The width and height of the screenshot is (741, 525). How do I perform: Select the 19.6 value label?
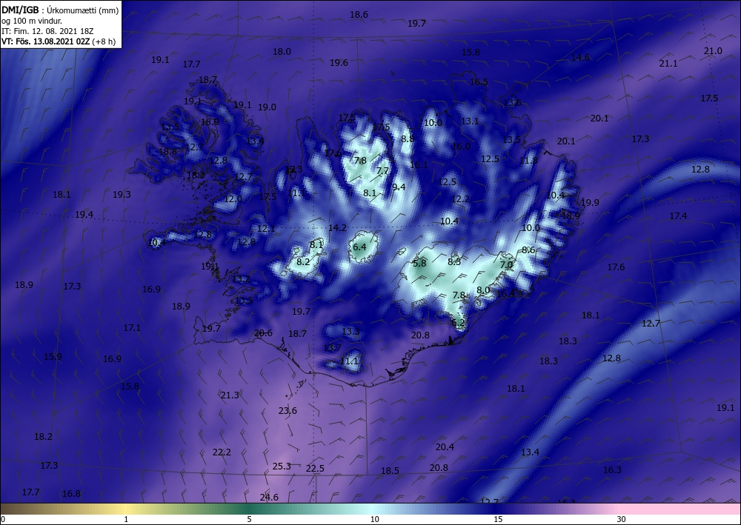coord(339,63)
